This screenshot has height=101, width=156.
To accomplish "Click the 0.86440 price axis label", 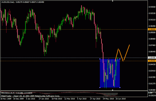I will tap(152, 52).
